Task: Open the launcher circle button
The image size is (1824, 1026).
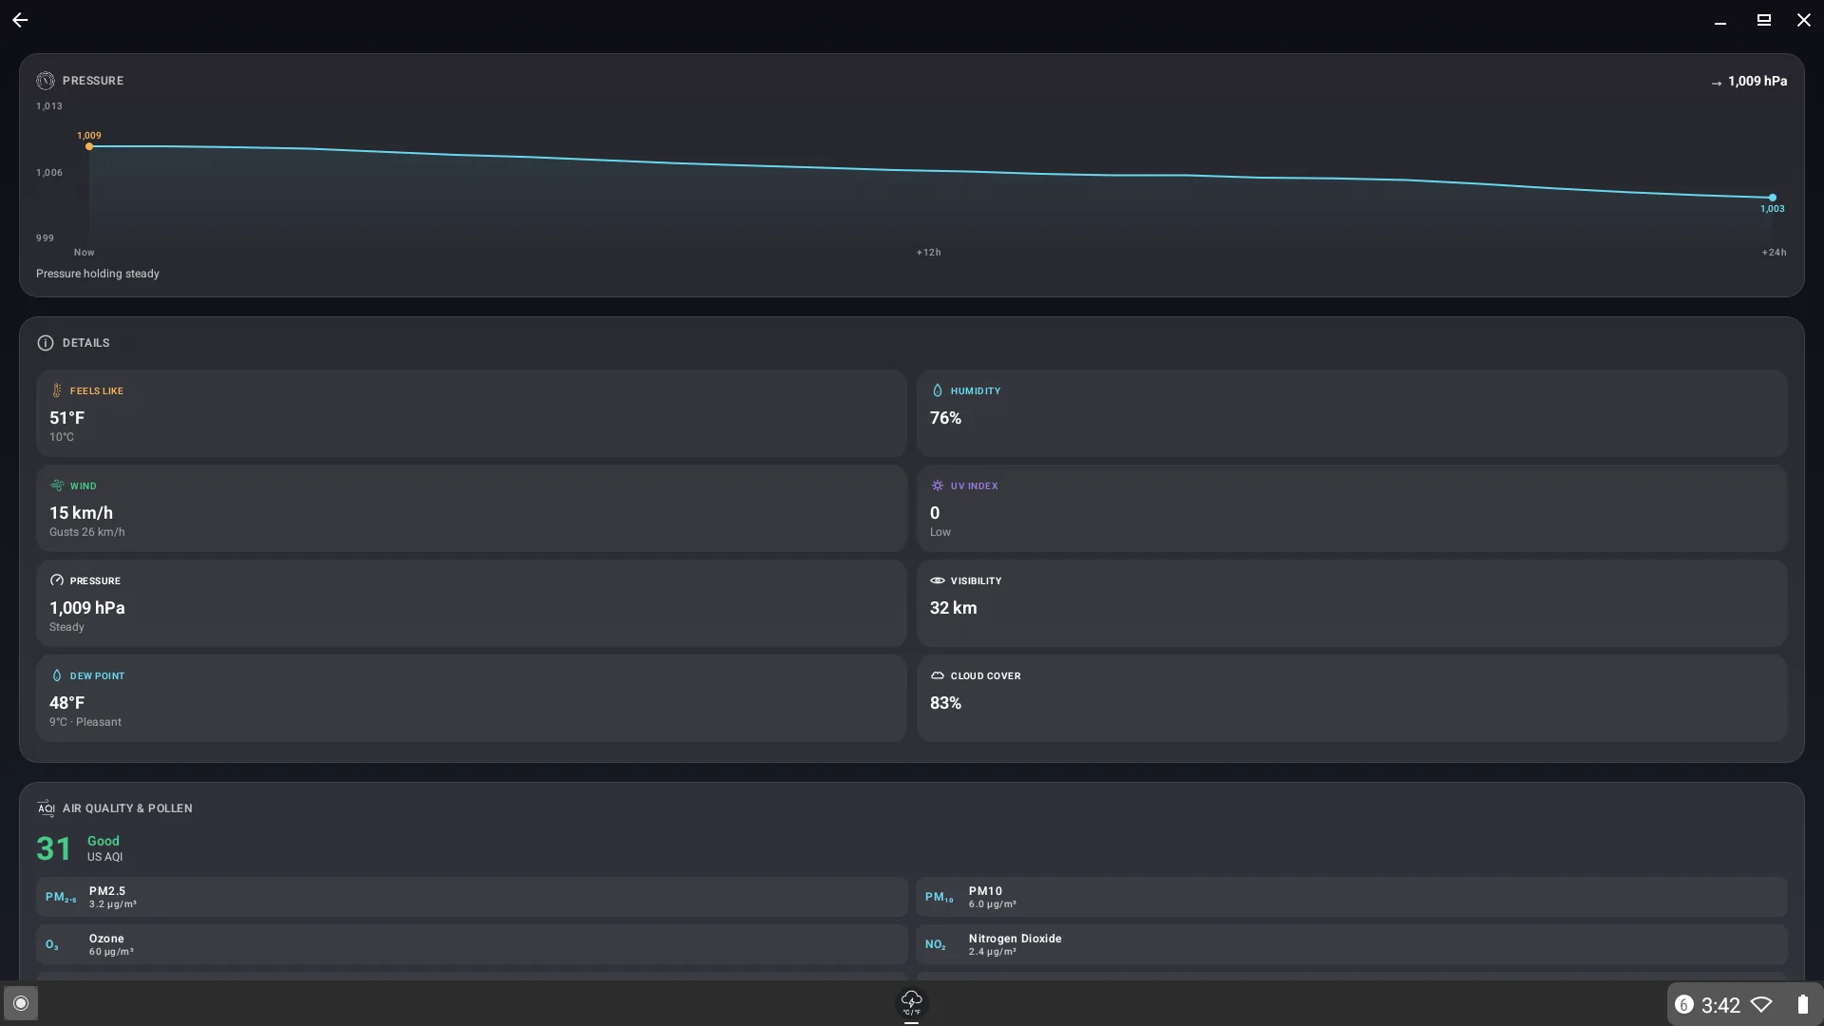Action: [21, 1003]
